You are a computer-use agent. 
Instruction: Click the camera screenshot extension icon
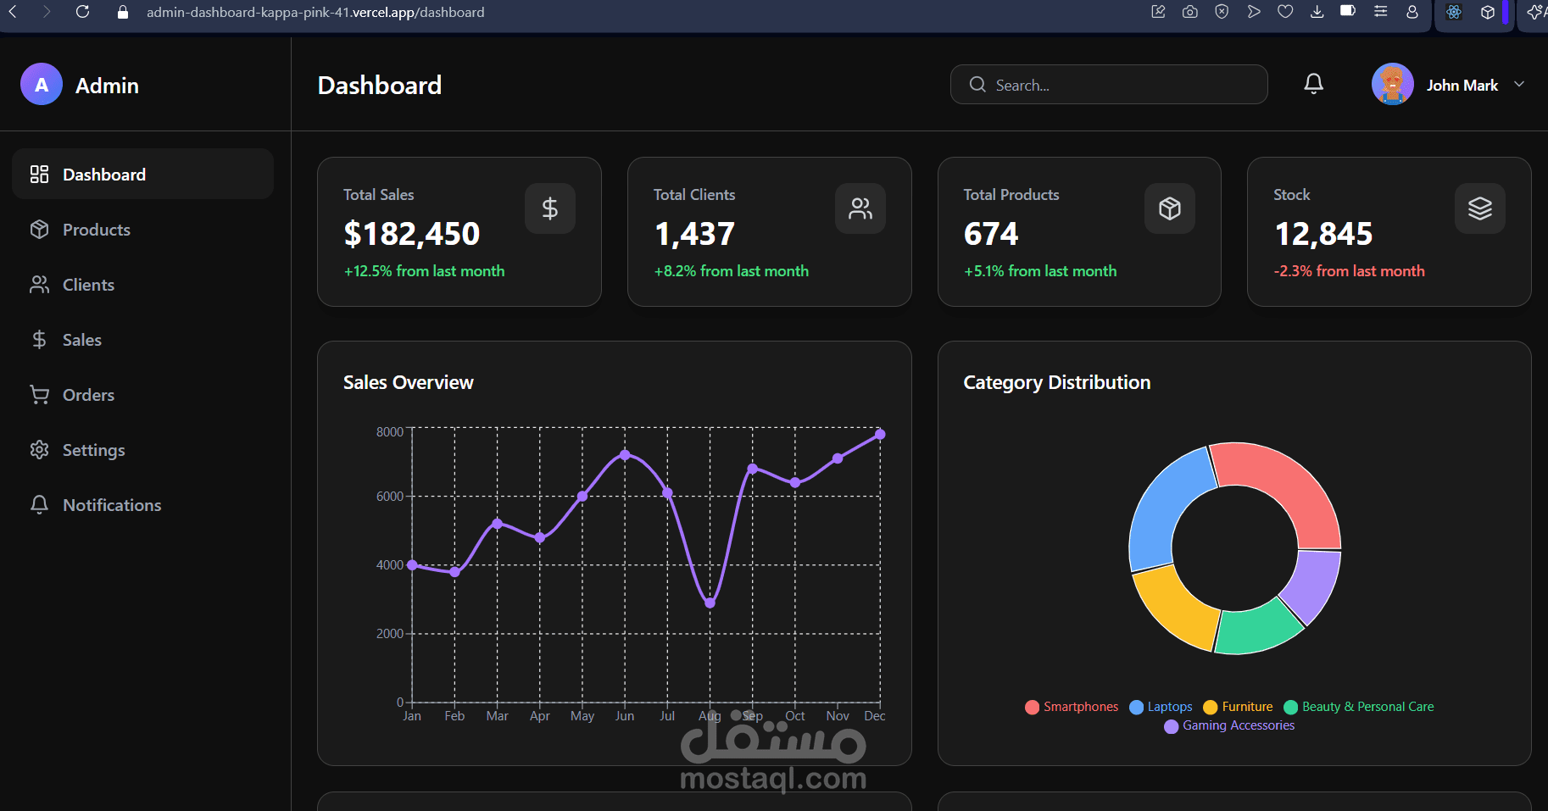pyautogui.click(x=1189, y=12)
